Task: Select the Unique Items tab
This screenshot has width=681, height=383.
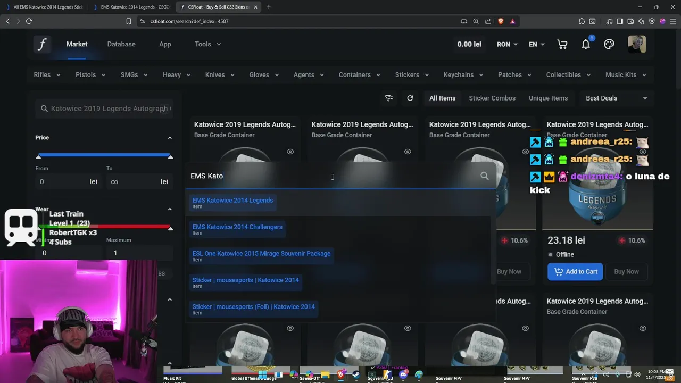Action: pyautogui.click(x=548, y=98)
